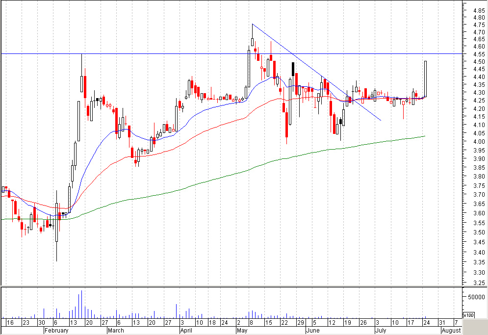Click the date label 26 in June
The height and width of the screenshot is (335, 488).
(x=363, y=323)
